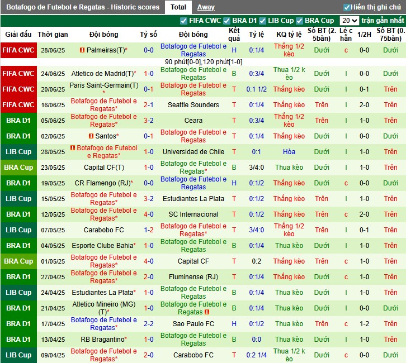Open the Away tab
Viewport: 406px width, 363px height.
pos(206,7)
